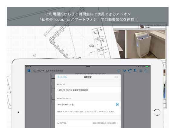Tap the battery indicator in status bar
The width and height of the screenshot is (177, 137).
(148, 67)
